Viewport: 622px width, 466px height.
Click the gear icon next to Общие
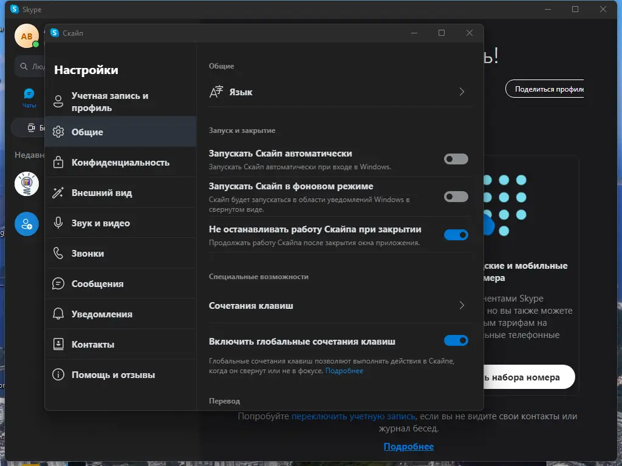click(58, 132)
